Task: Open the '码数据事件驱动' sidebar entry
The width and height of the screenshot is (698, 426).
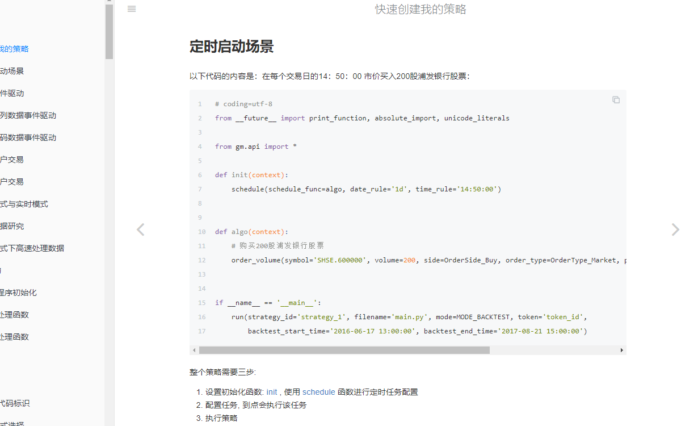Action: (28, 137)
